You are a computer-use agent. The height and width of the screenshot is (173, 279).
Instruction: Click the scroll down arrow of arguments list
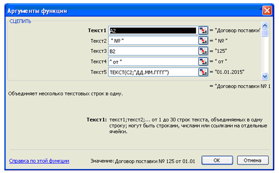point(265,76)
